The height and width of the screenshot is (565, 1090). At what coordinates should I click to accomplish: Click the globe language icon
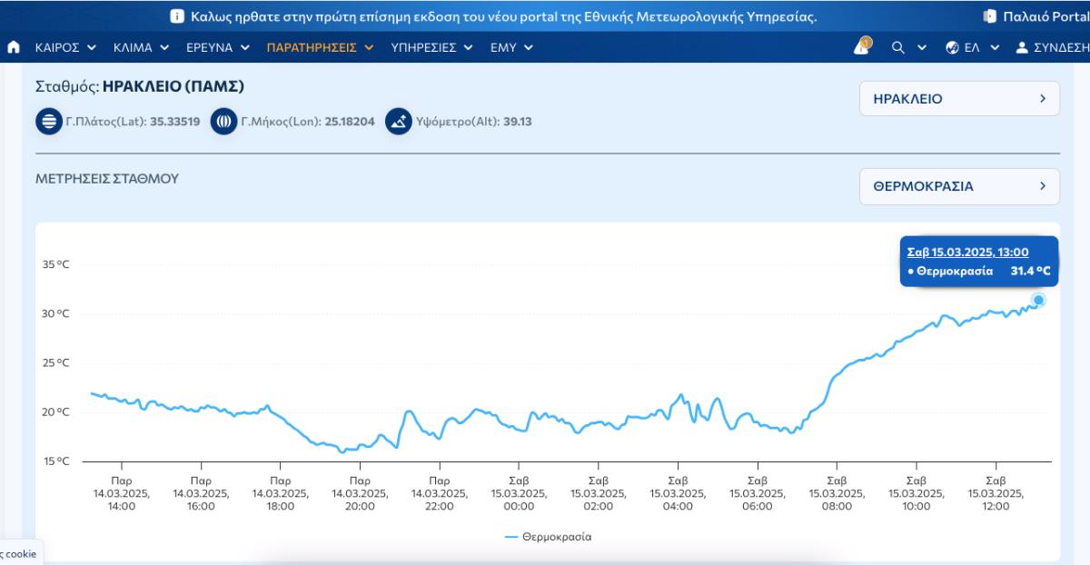pos(952,47)
